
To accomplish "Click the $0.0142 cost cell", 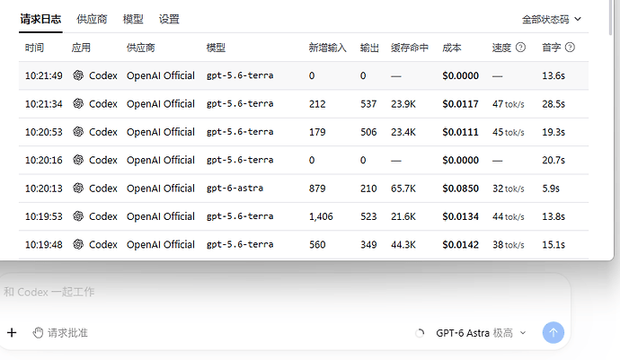I will coord(460,244).
